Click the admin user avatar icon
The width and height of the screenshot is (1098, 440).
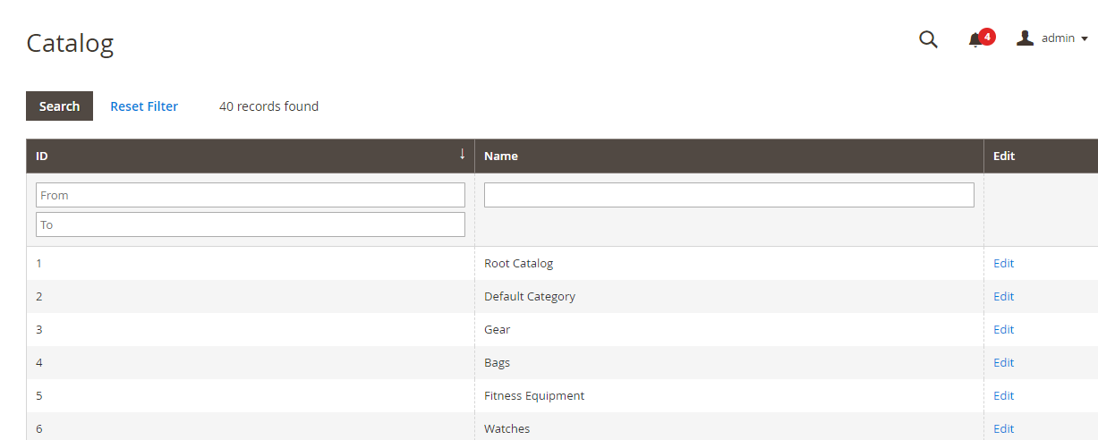tap(1026, 38)
